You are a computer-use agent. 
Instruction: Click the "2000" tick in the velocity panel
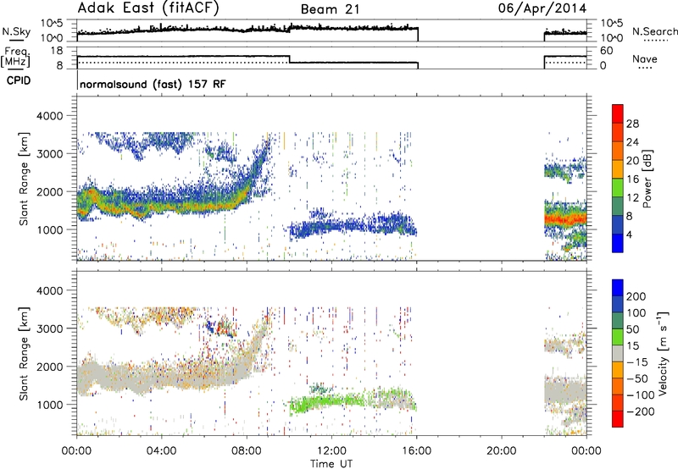click(50, 367)
